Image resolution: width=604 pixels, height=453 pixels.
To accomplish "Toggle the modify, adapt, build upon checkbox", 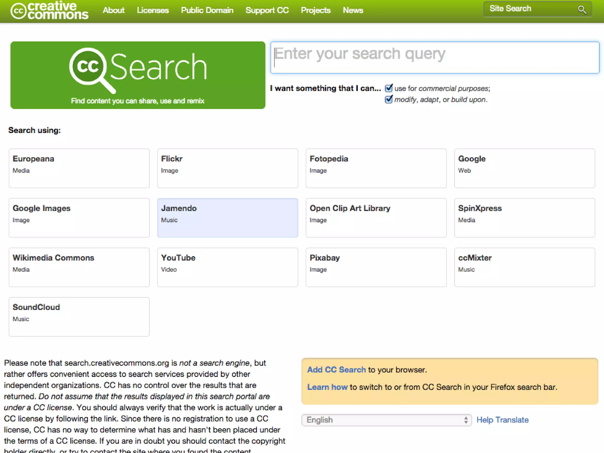I will (389, 99).
